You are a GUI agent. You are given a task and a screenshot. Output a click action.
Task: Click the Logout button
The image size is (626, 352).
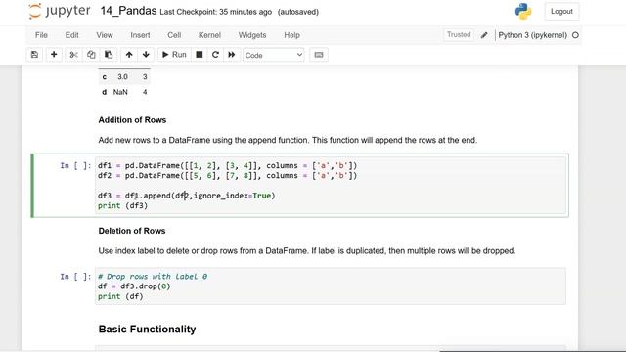point(561,11)
